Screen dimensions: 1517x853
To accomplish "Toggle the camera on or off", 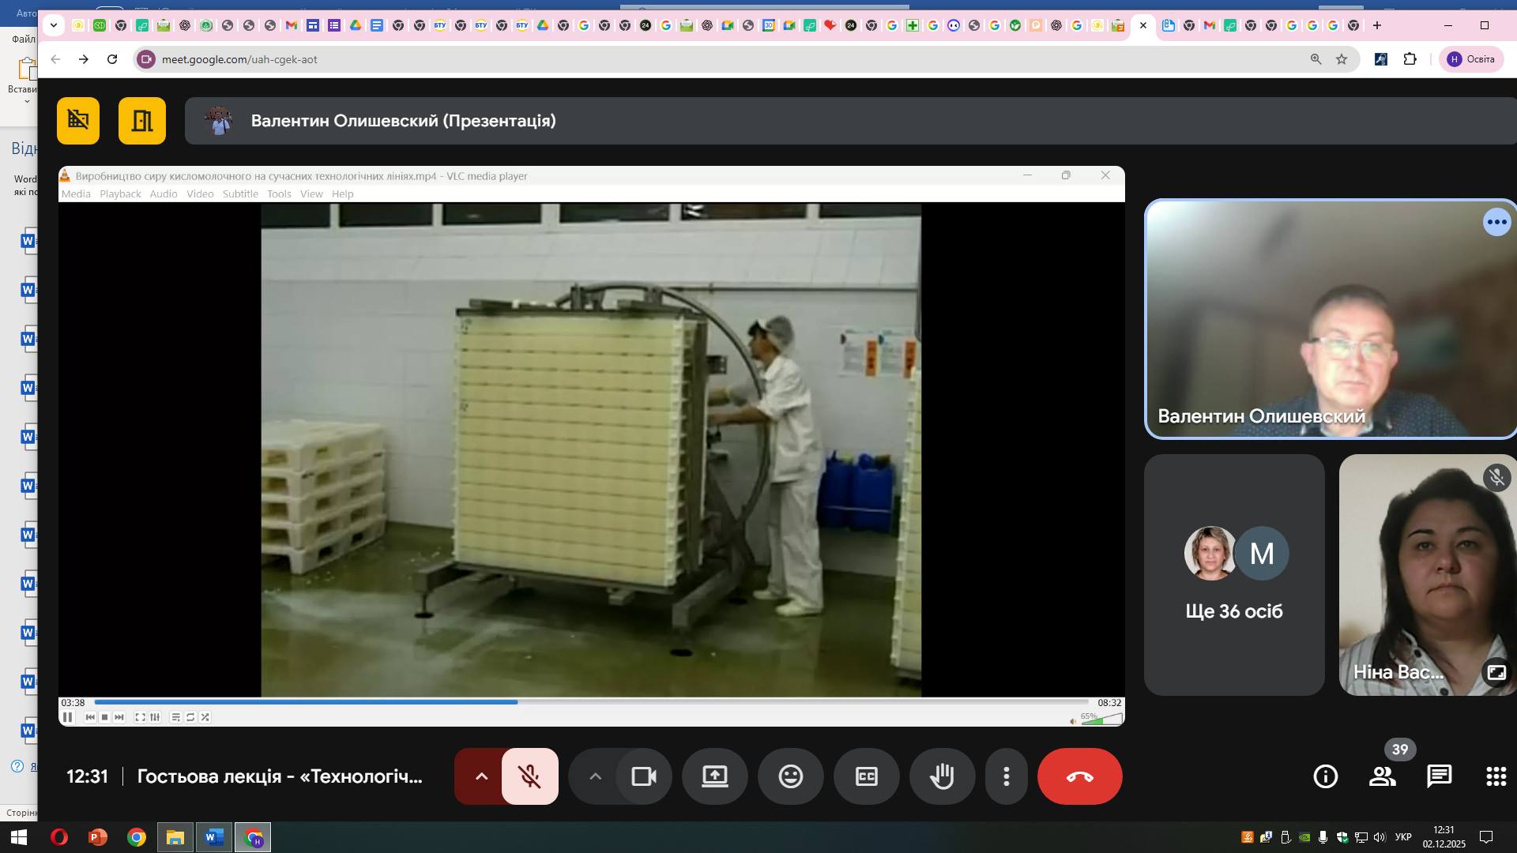I will click(644, 776).
